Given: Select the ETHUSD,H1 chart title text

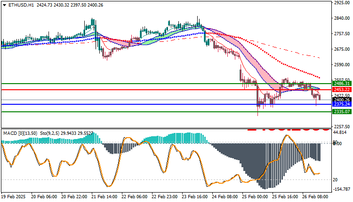Looking at the screenshot, I should coord(21,5).
